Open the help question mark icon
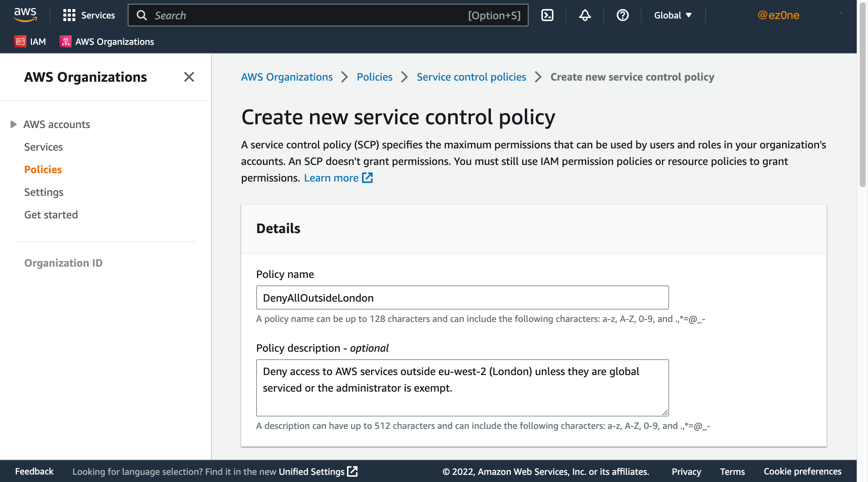Image resolution: width=868 pixels, height=482 pixels. pos(622,15)
